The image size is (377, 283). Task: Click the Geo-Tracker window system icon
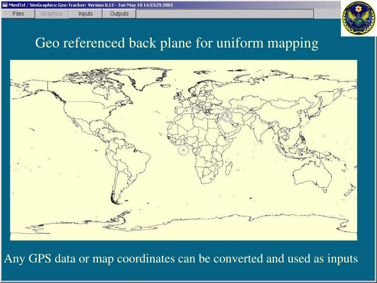coord(5,5)
